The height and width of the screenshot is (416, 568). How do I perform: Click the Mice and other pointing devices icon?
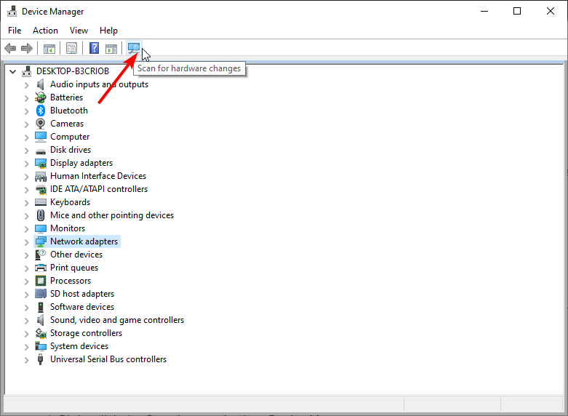pyautogui.click(x=40, y=215)
